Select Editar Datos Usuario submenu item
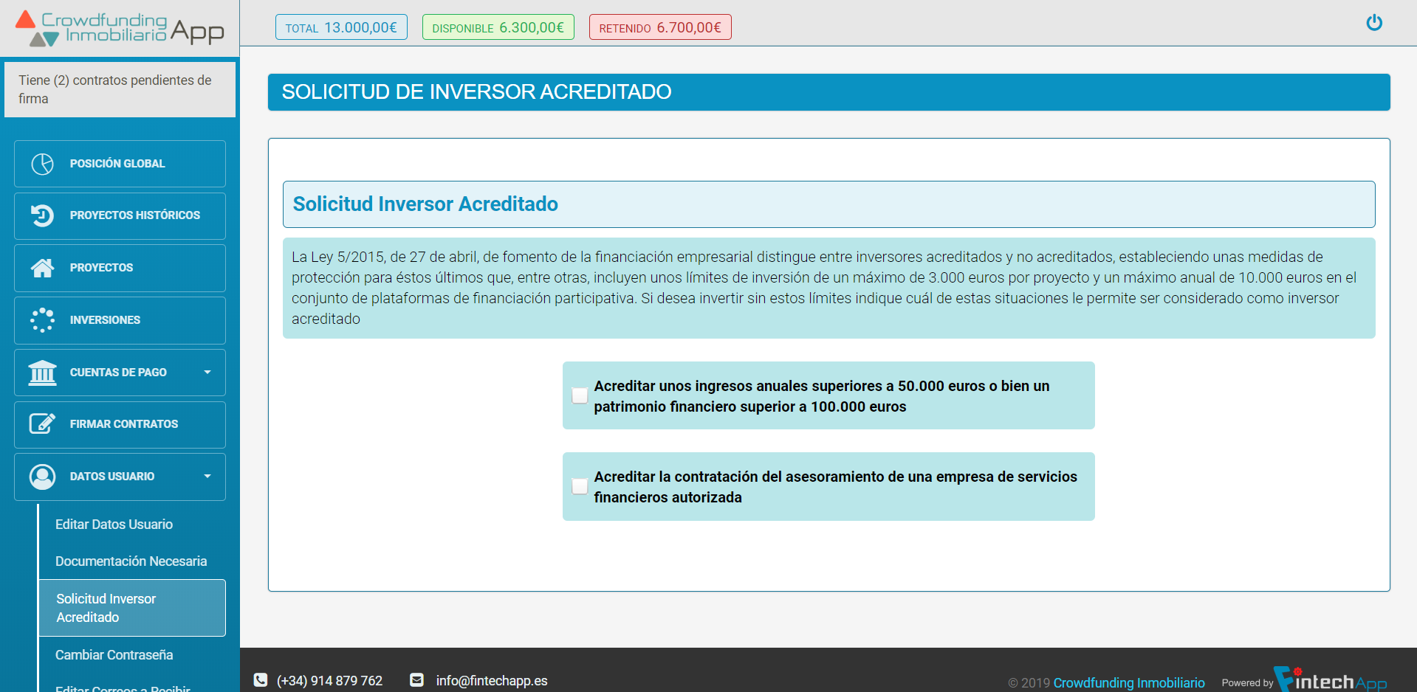The height and width of the screenshot is (692, 1417). pos(114,525)
